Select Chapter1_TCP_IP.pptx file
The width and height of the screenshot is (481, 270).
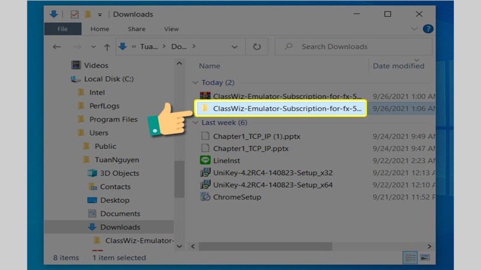[251, 148]
